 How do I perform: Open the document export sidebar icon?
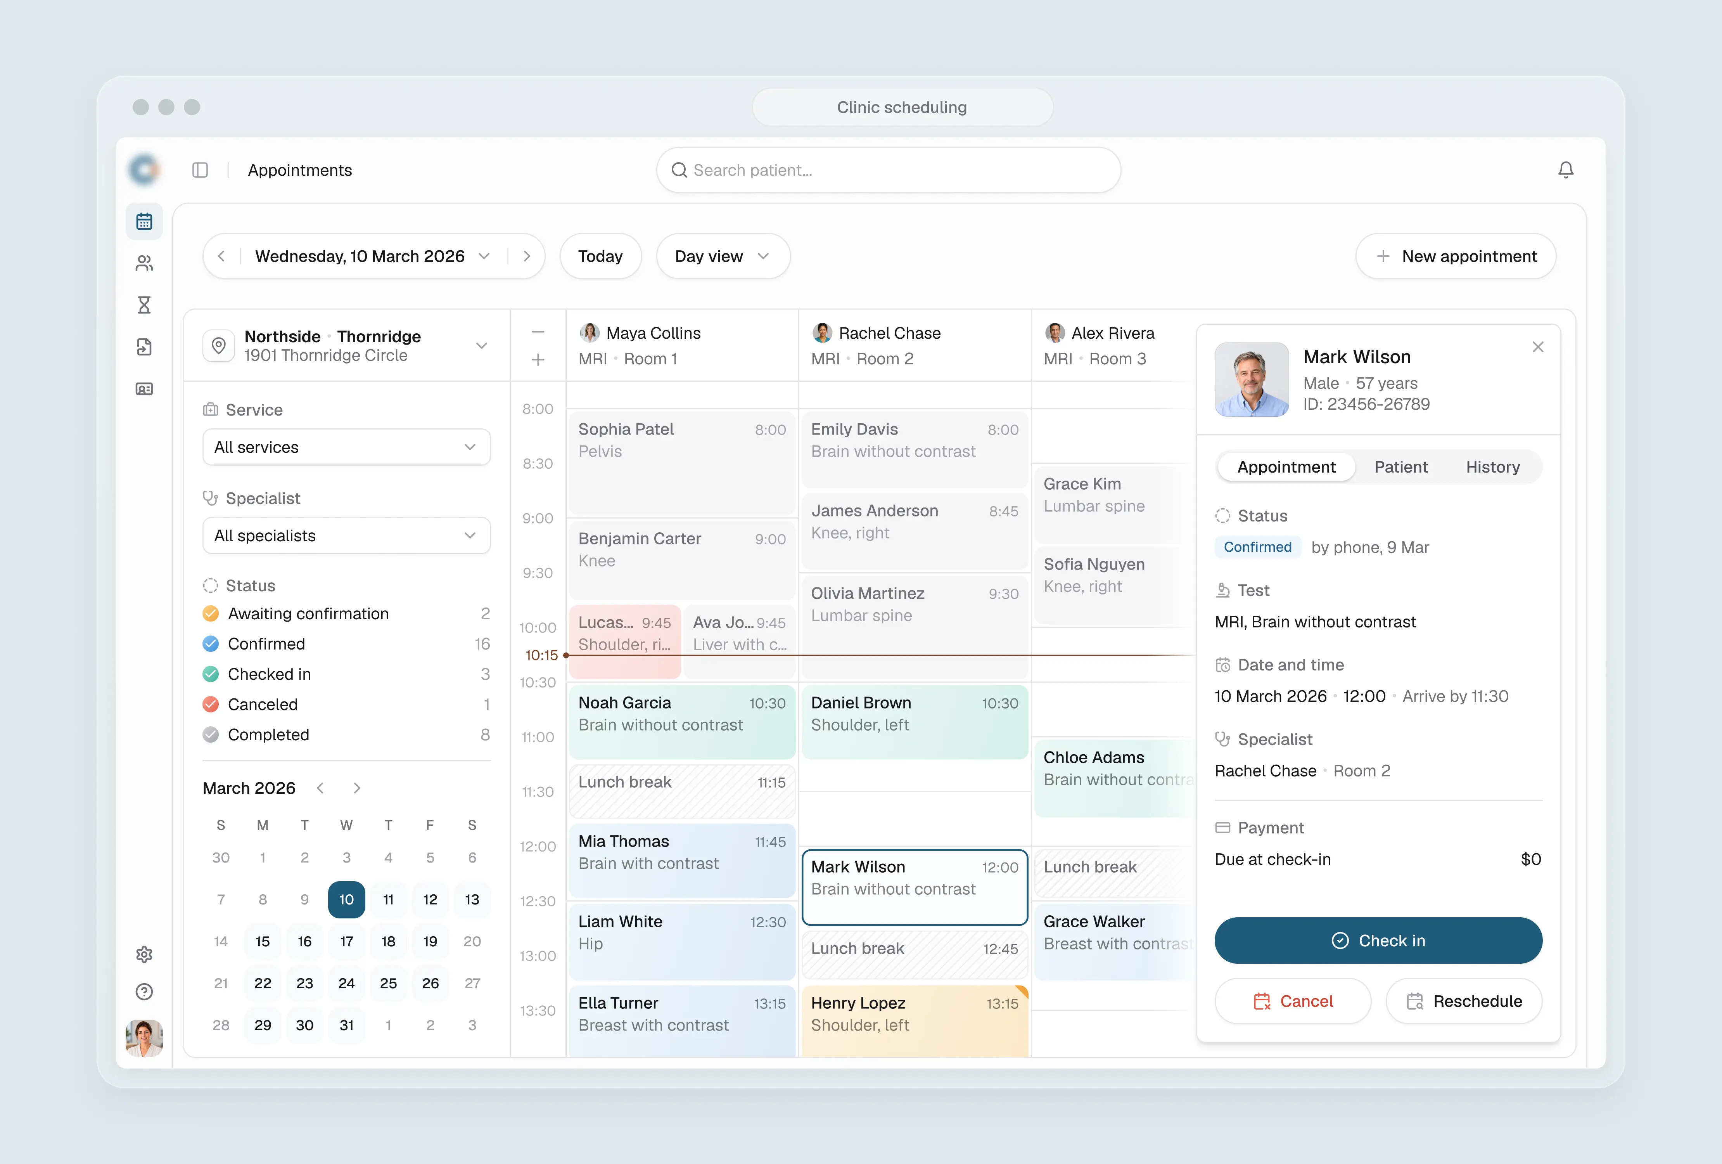click(x=145, y=347)
